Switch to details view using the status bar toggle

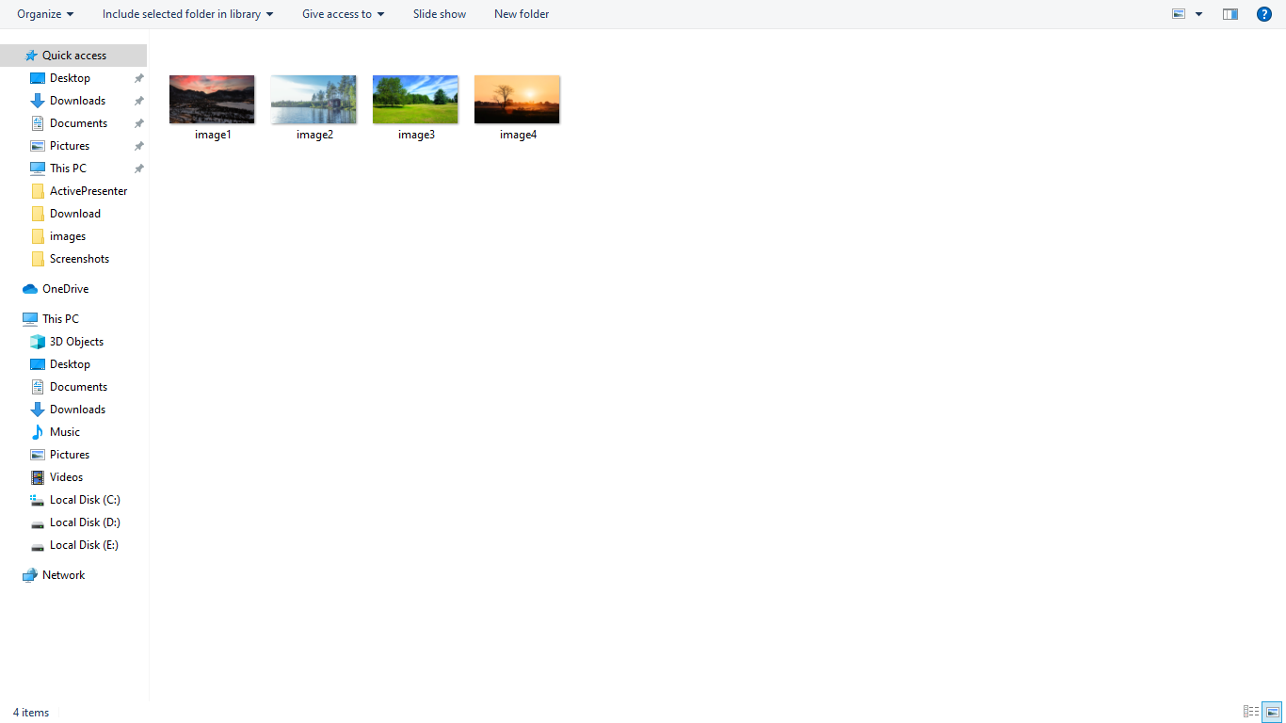click(x=1250, y=712)
